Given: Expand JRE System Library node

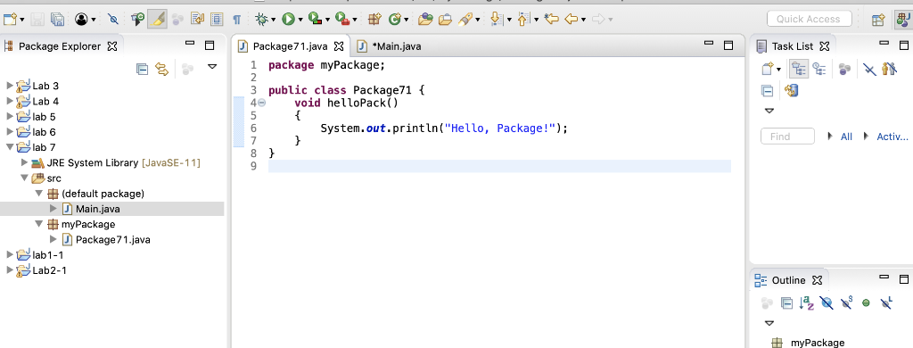Looking at the screenshot, I should coord(24,162).
